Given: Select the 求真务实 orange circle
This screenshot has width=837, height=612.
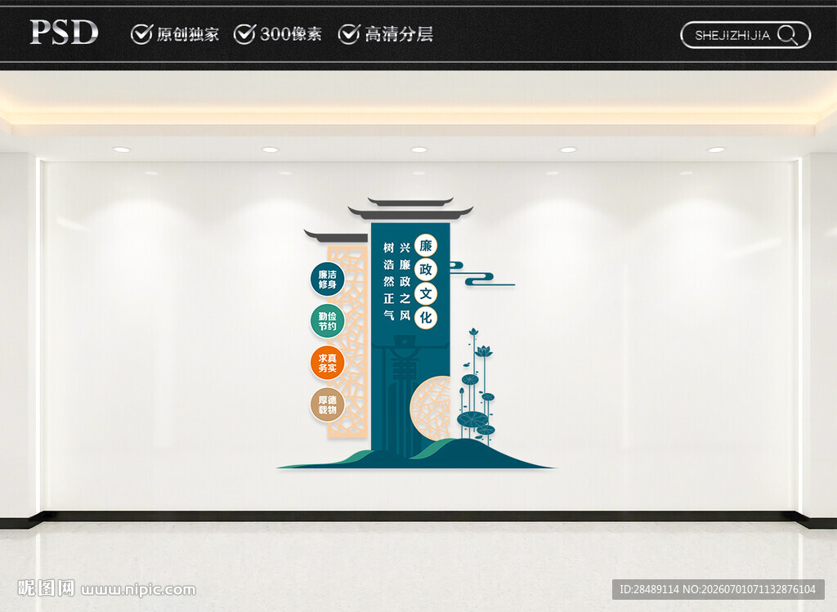Looking at the screenshot, I should click(x=327, y=363).
